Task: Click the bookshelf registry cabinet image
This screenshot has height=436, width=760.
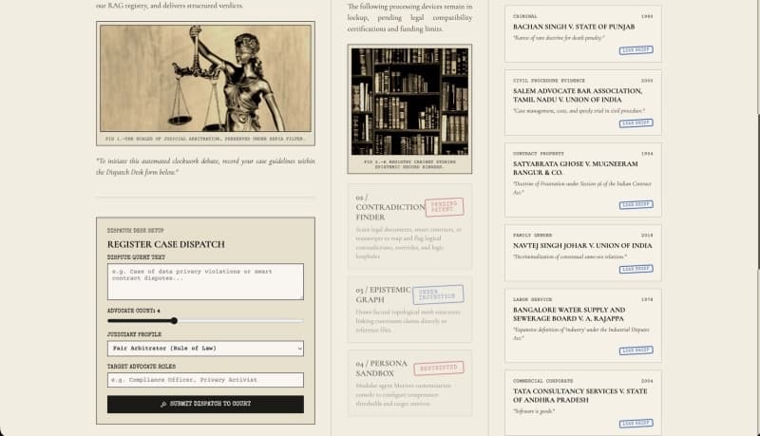Action: point(409,102)
